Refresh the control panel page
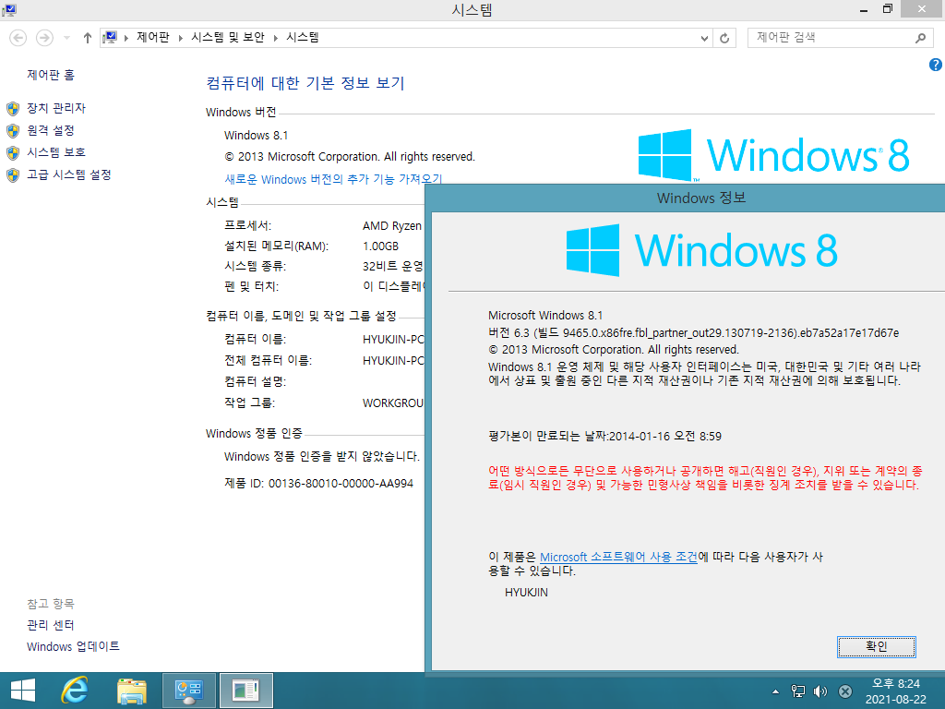Screen dimensions: 945x709 [x=724, y=38]
